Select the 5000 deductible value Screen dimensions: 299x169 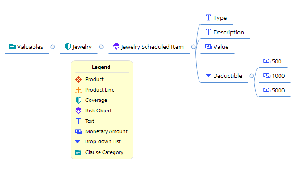[278, 90]
